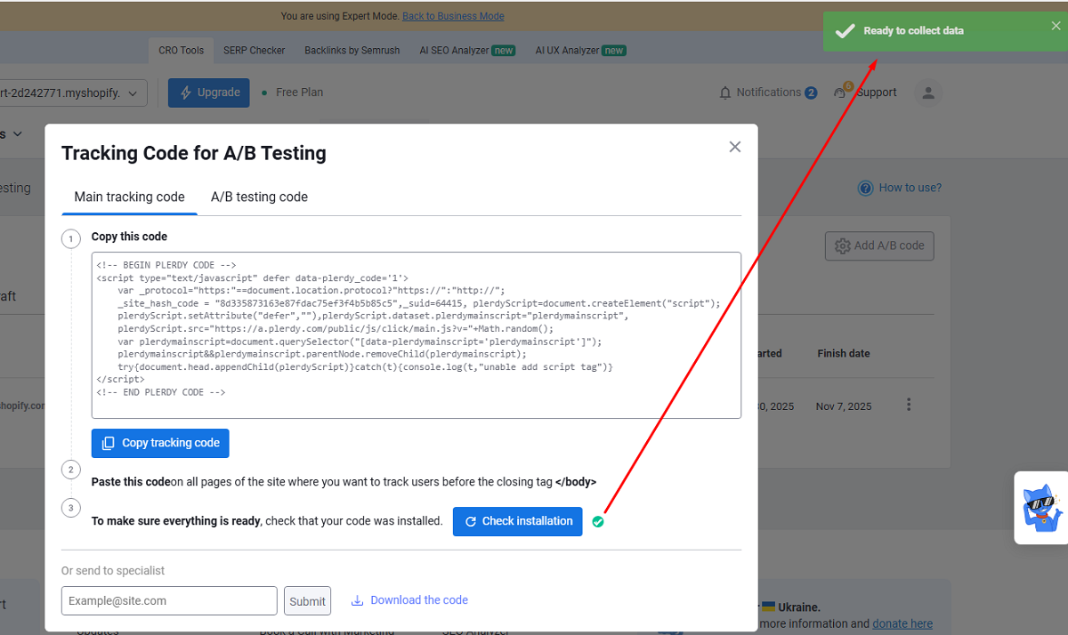Click the Support headset icon

[x=839, y=92]
